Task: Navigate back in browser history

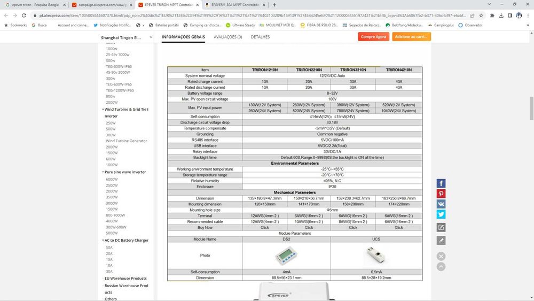Action: pos(6,16)
